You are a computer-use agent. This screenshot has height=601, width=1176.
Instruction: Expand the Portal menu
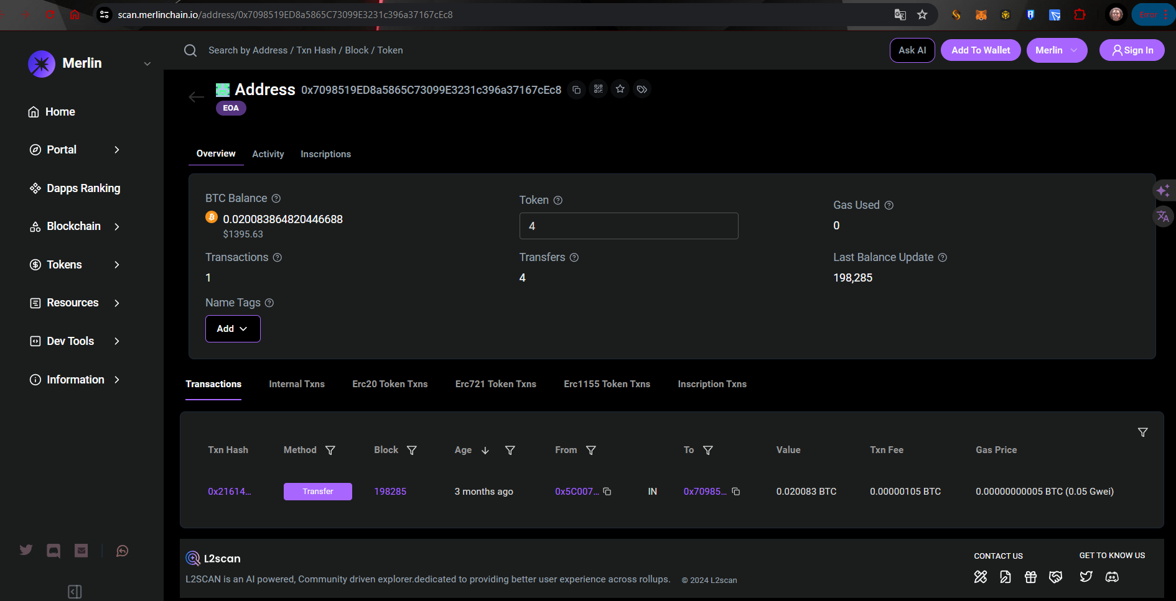coord(74,150)
